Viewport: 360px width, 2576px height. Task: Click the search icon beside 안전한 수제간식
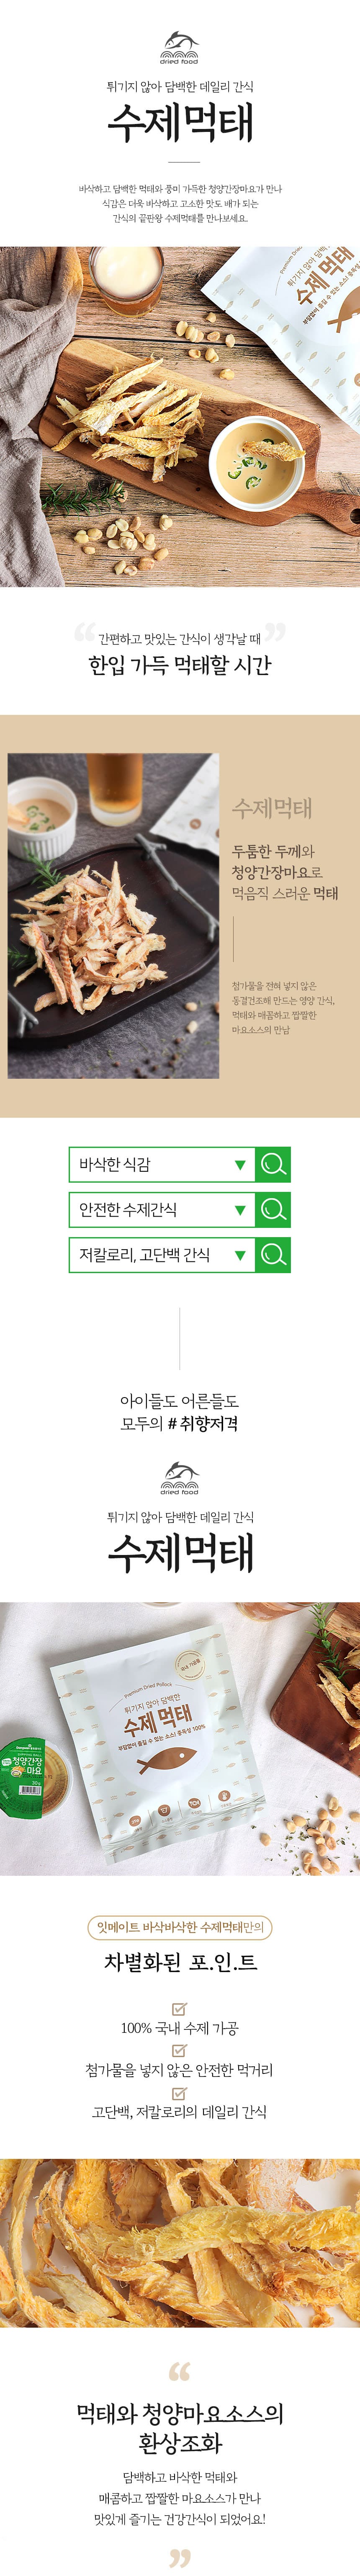pos(273,1209)
